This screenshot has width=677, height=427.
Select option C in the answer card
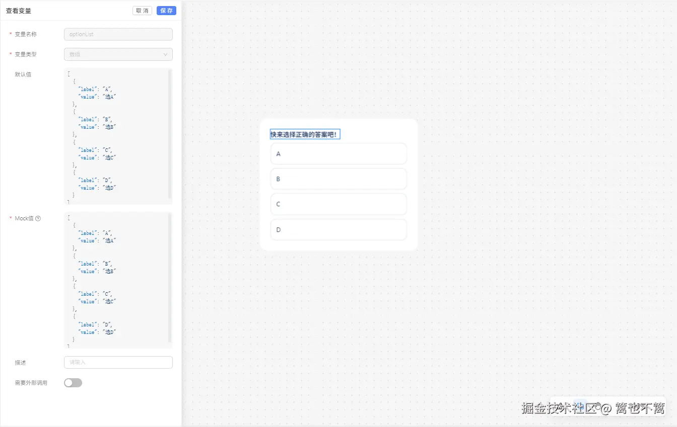coord(338,204)
